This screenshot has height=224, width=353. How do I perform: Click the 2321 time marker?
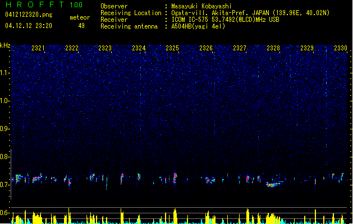38,48
